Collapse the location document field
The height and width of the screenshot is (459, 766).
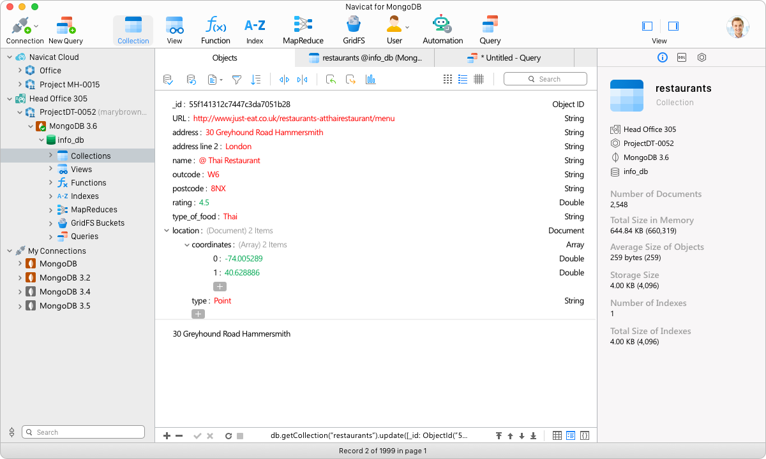point(167,231)
